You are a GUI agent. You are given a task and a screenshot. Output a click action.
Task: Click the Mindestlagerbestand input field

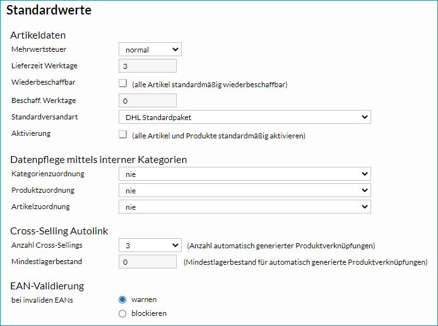point(148,262)
